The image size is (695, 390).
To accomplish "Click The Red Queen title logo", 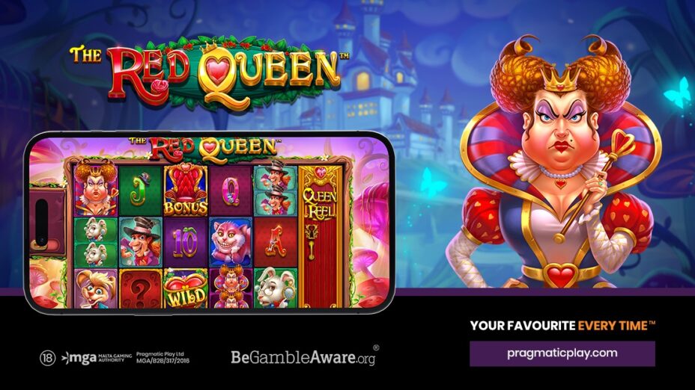I will pyautogui.click(x=208, y=73).
